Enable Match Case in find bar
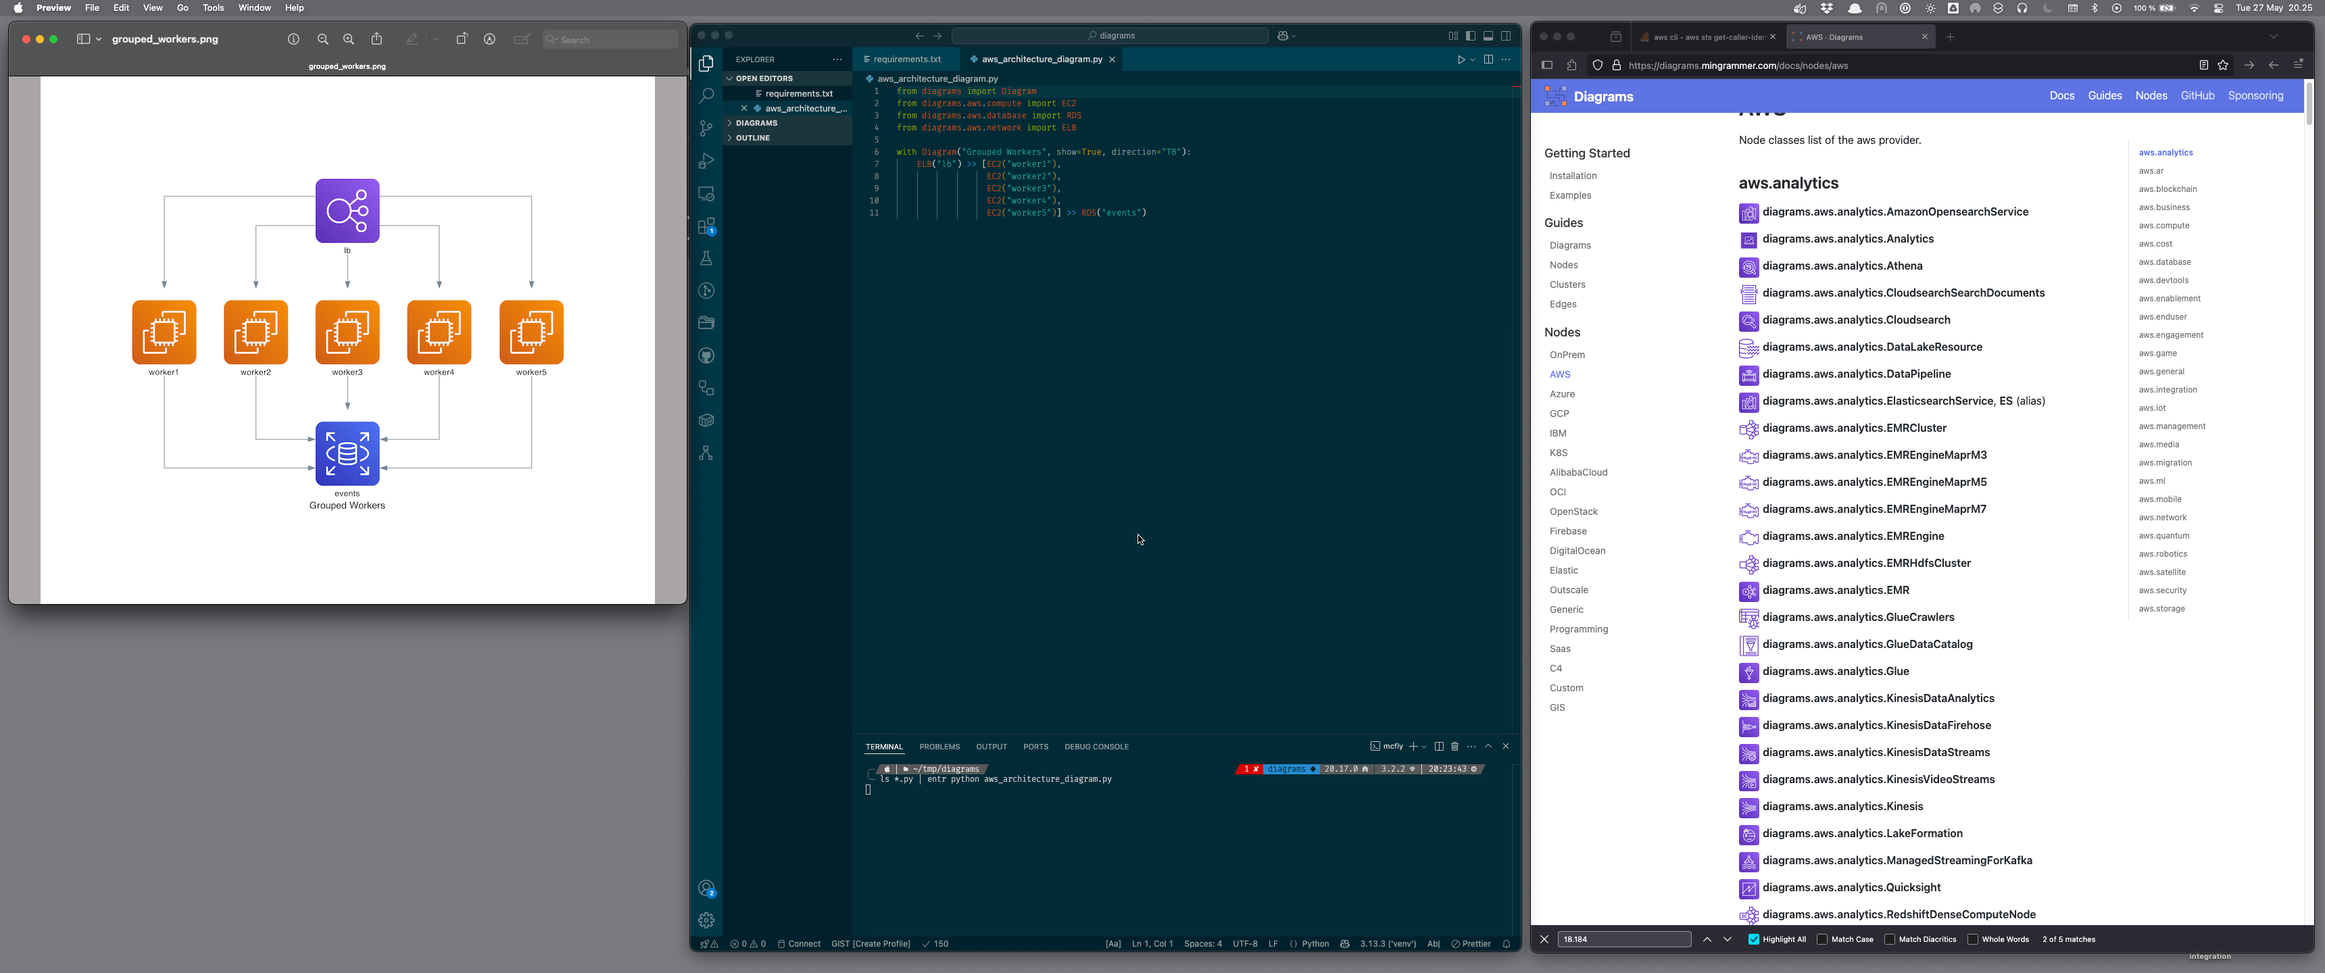 pos(1845,940)
